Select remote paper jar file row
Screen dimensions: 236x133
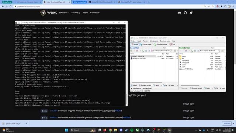202,69
